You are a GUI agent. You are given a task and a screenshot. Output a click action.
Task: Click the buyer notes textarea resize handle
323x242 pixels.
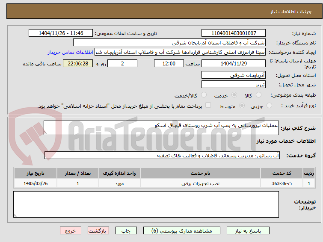pos(15,215)
